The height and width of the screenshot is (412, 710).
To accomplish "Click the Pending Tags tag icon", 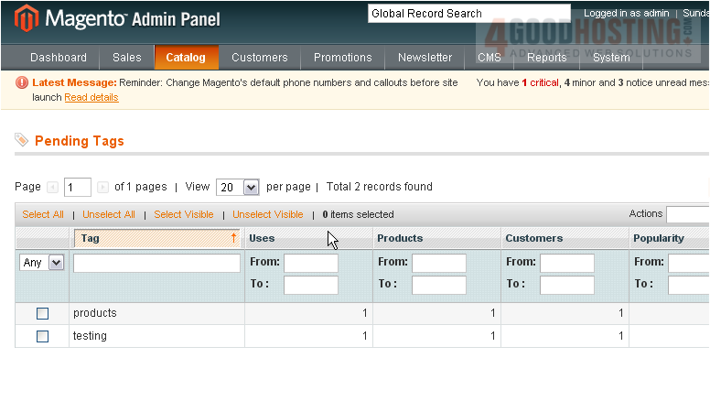I will (22, 140).
